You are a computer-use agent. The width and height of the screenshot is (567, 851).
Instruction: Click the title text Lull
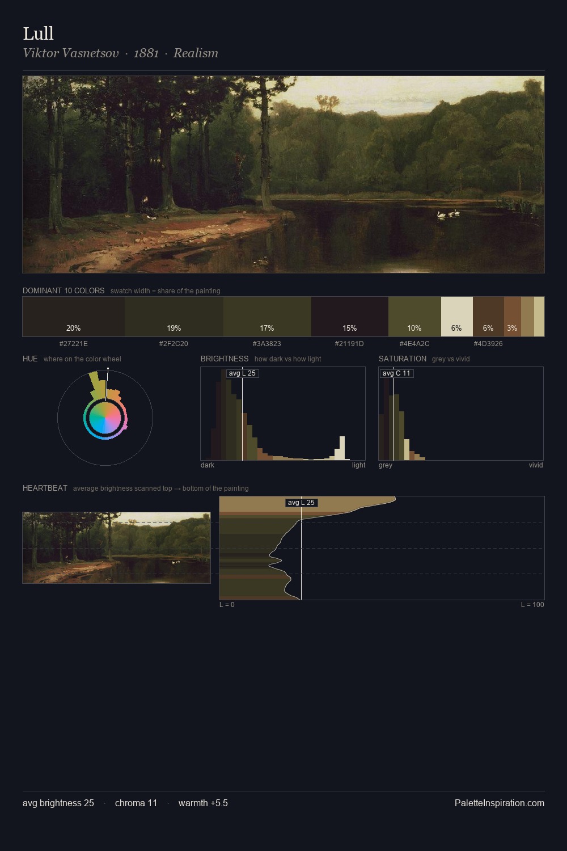(38, 33)
